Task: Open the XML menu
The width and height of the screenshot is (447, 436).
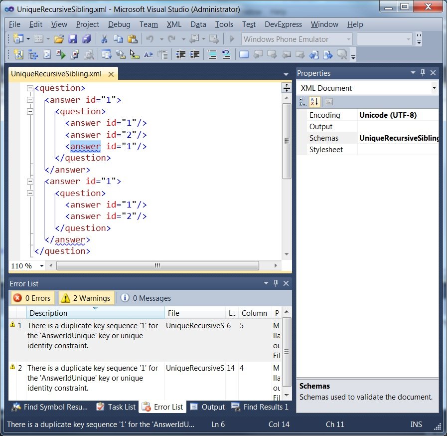Action: coord(174,24)
